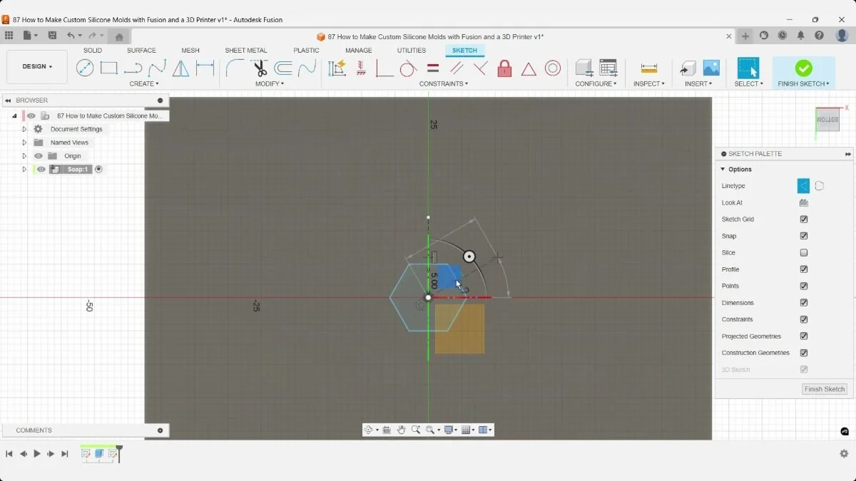
Task: Hide the Soap:1 component with its eye icon
Action: [x=41, y=170]
